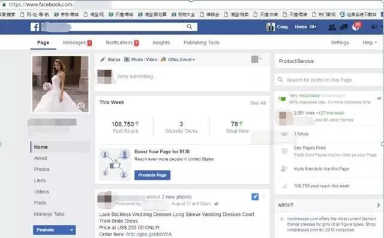Click the Facebook logo icon

35,27
